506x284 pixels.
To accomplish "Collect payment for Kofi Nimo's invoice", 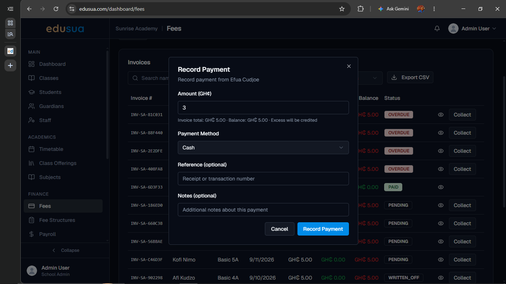I will pyautogui.click(x=462, y=260).
